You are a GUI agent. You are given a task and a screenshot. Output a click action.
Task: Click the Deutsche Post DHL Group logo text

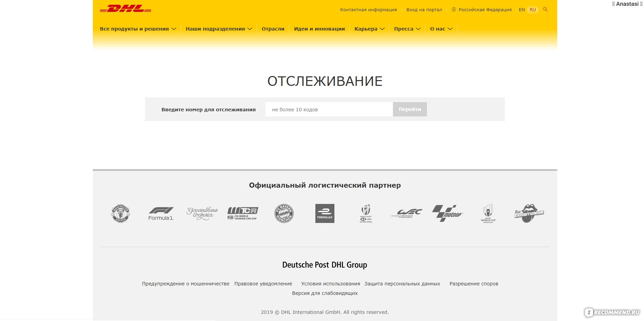point(325,265)
